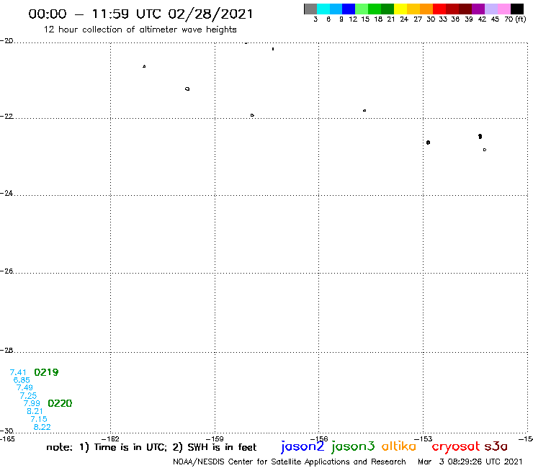The height and width of the screenshot is (468, 533).
Task: Click the -165 longitude label
Action: [x=7, y=438]
